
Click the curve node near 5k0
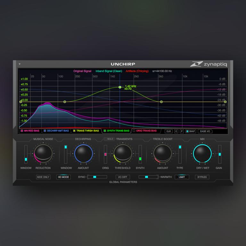pyautogui.click(x=161, y=102)
